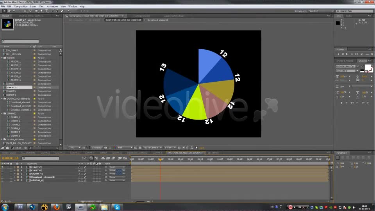Image resolution: width=375 pixels, height=211 pixels.
Task: Pick the Pen tool in the toolbar
Action: (x=41, y=11)
